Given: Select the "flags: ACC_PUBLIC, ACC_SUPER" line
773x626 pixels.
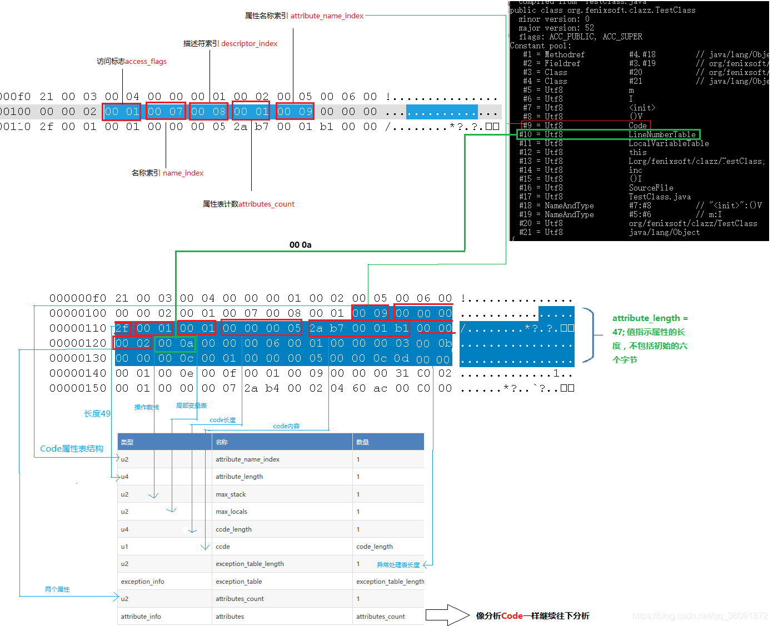Looking at the screenshot, I should point(580,37).
